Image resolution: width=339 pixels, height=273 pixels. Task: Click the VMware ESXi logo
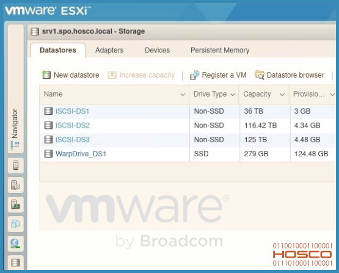coord(48,10)
